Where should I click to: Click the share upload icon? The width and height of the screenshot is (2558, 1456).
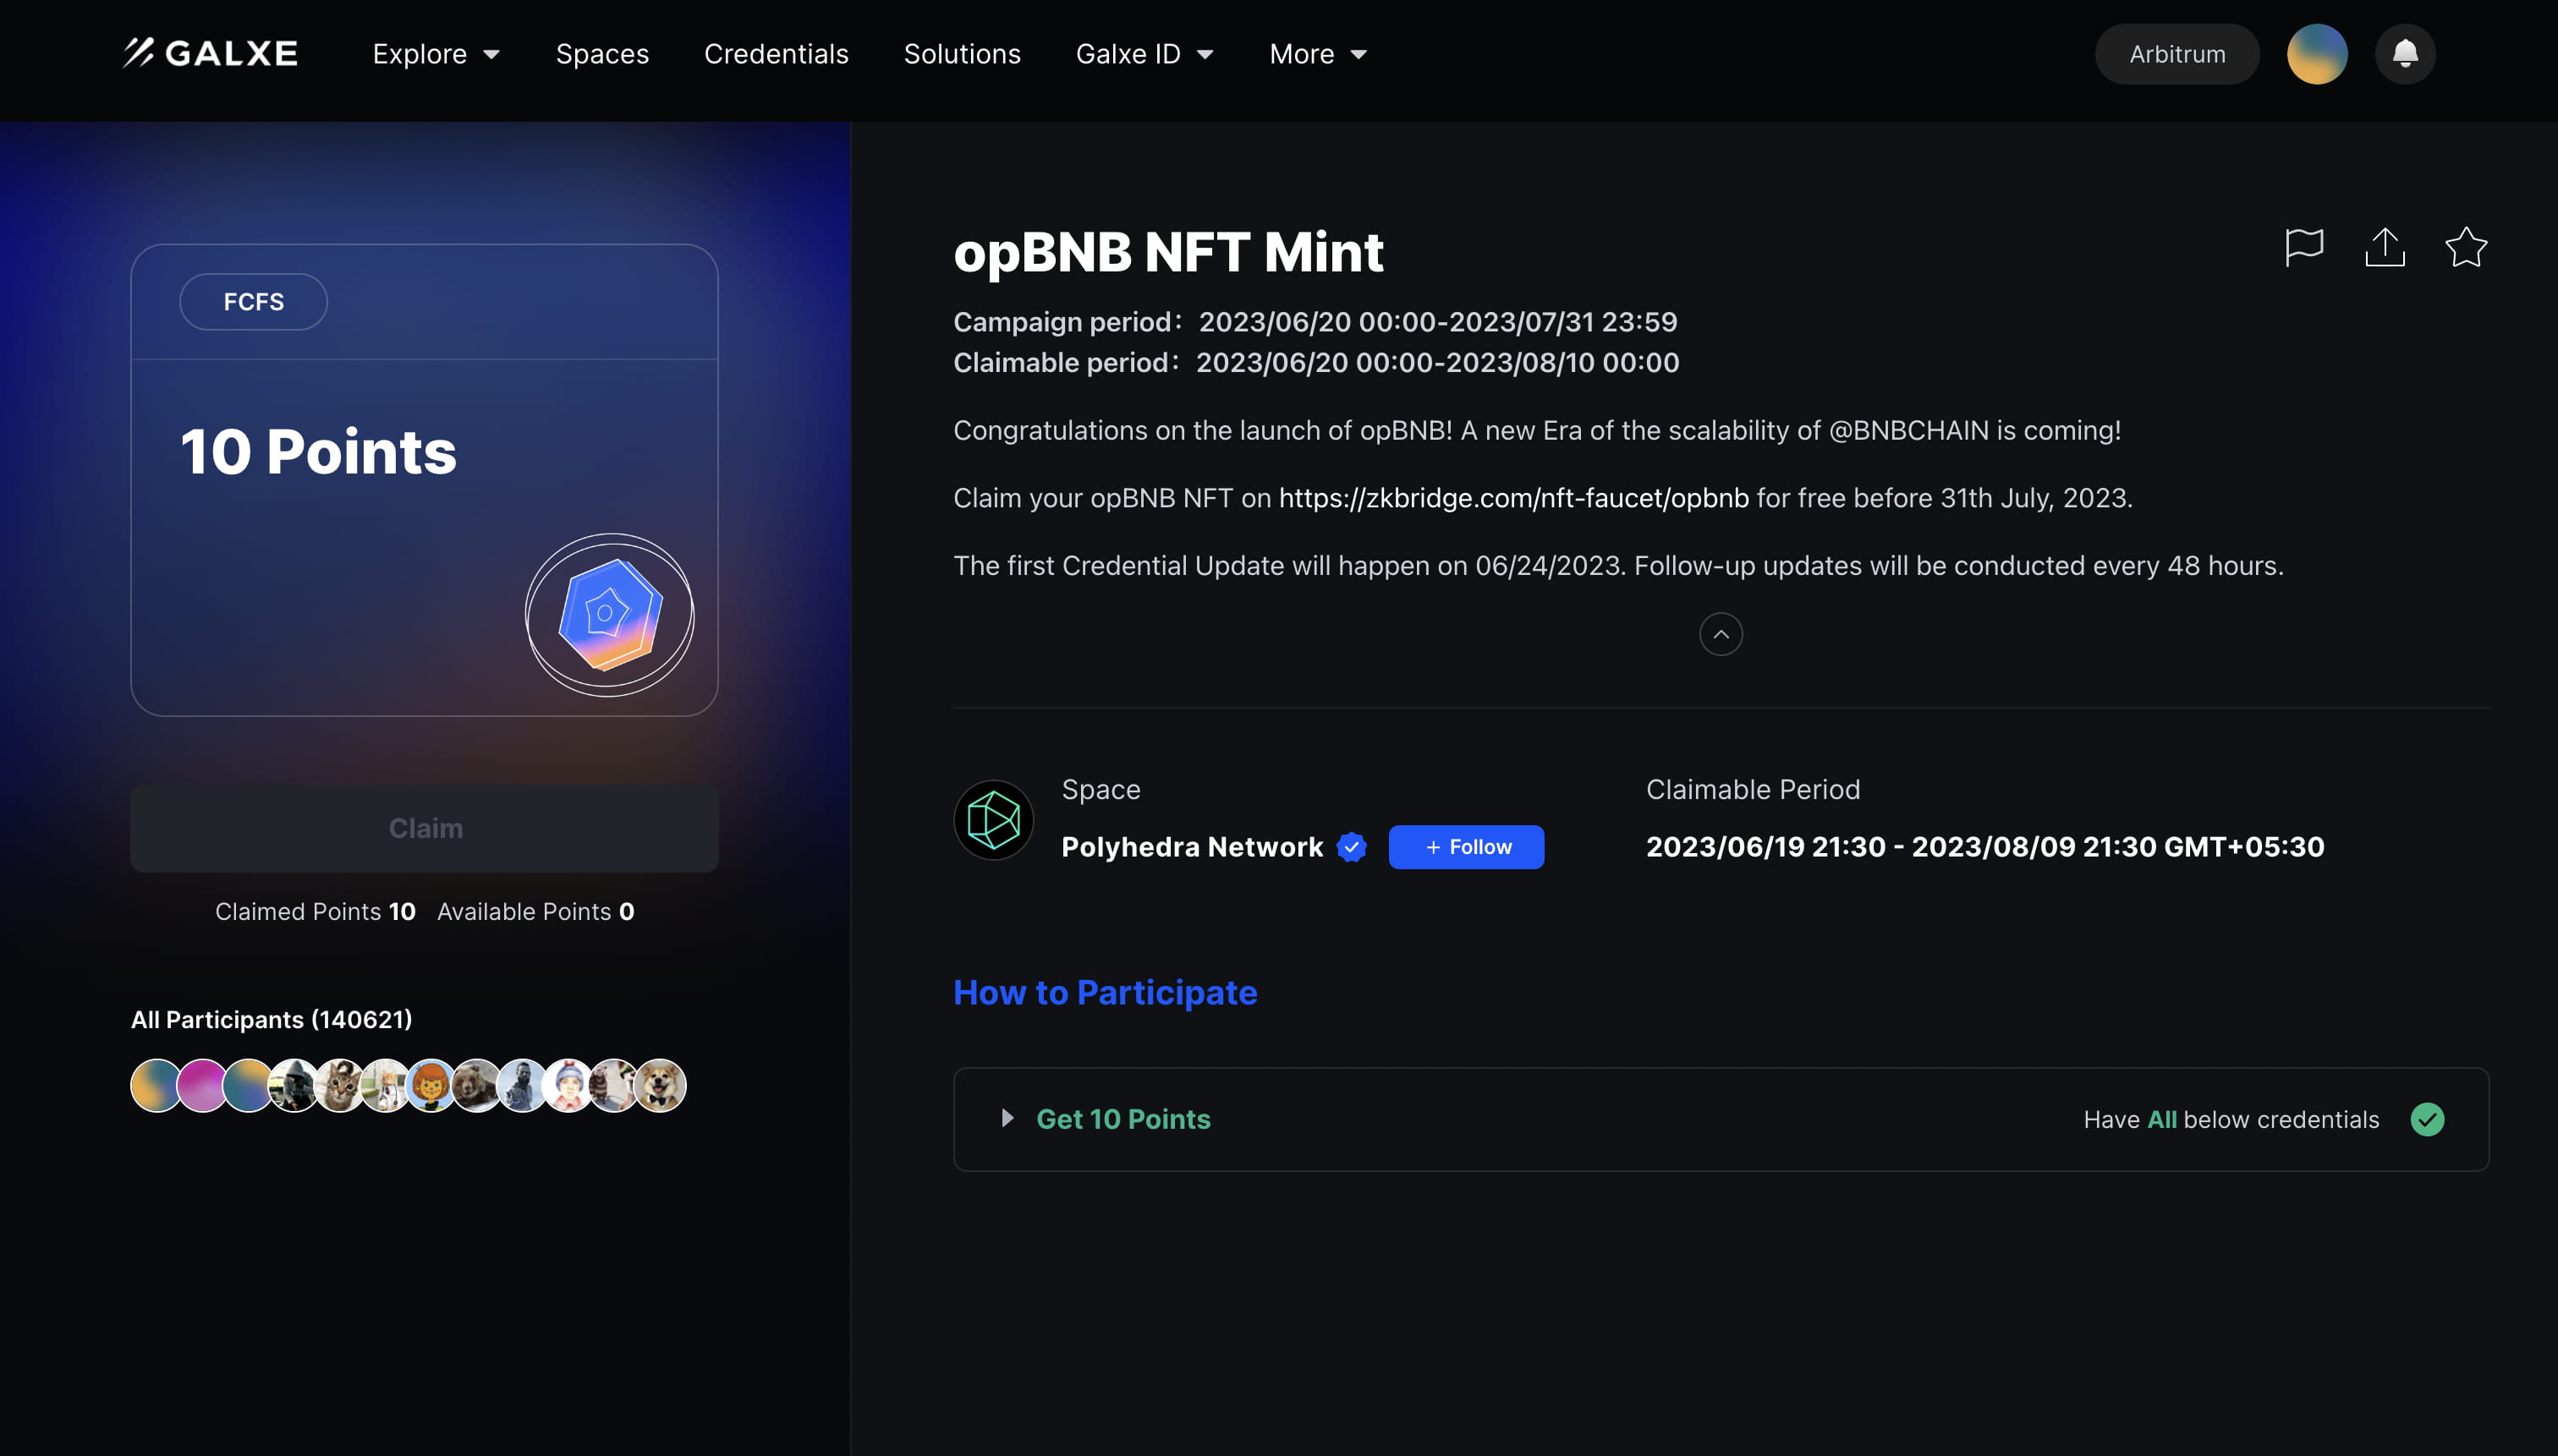2384,247
